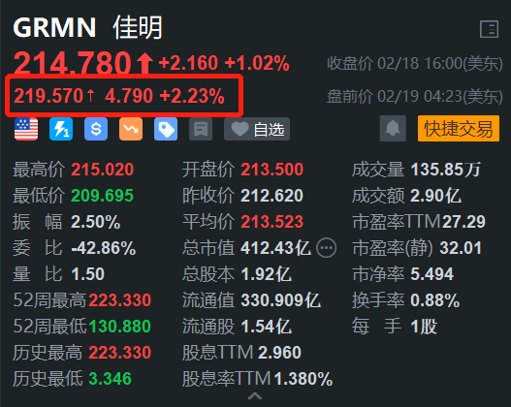The width and height of the screenshot is (511, 407).
Task: Click the 市盈率TTM value 27.29
Action: pos(463,222)
